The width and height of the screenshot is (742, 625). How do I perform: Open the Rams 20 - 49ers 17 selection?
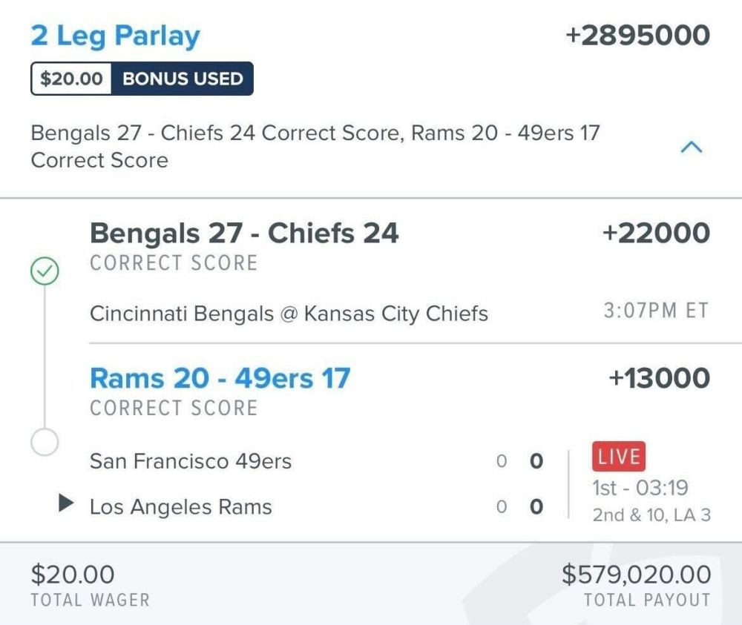click(x=220, y=379)
